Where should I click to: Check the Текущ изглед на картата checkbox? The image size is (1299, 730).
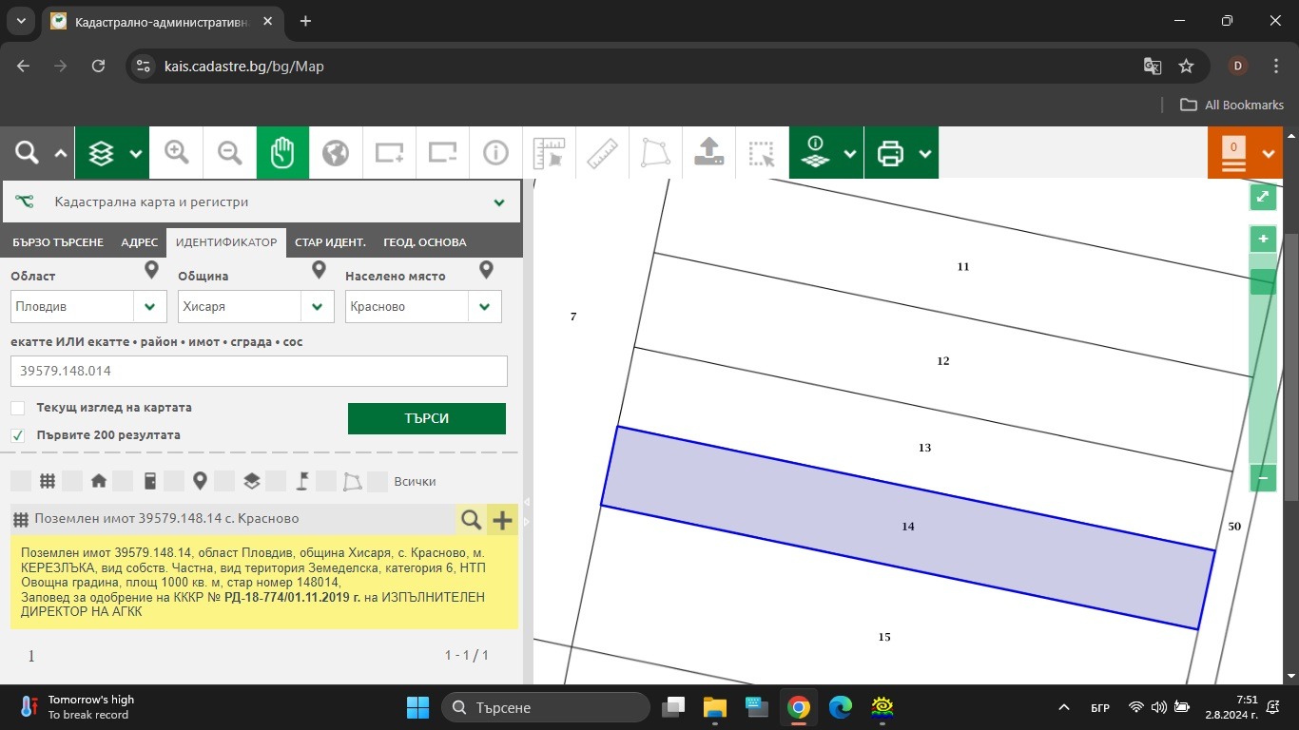click(18, 408)
